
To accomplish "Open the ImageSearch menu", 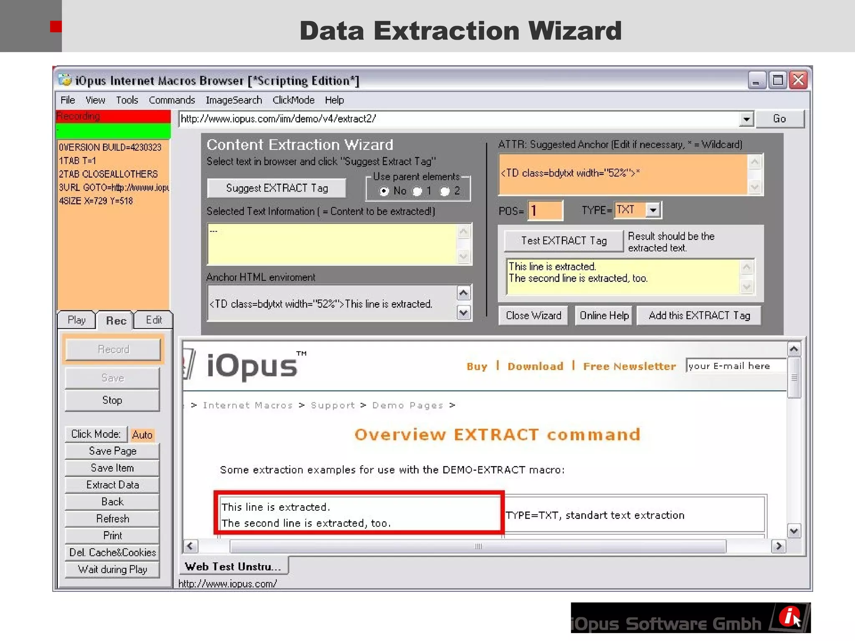I will click(234, 100).
